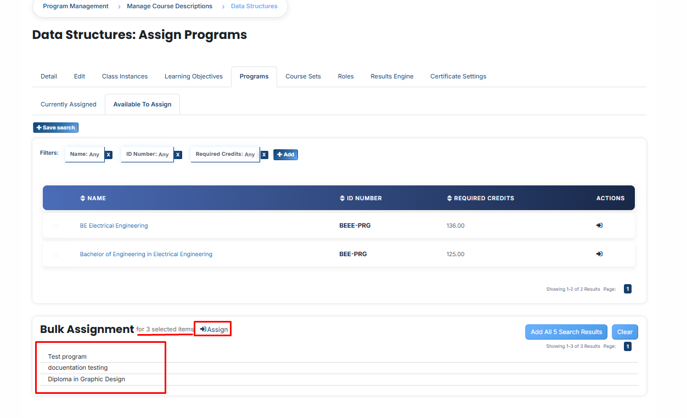Show the Currently Assigned sub-tab
Image resolution: width=687 pixels, height=418 pixels.
coord(69,104)
